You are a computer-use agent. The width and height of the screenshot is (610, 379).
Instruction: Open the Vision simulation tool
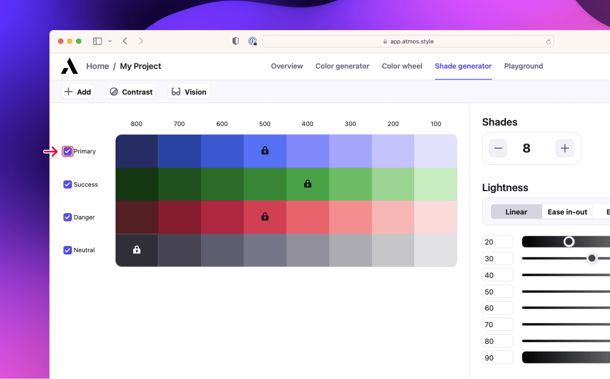[188, 92]
